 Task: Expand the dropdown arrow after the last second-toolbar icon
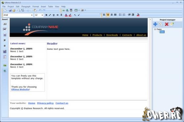pos(85,10)
